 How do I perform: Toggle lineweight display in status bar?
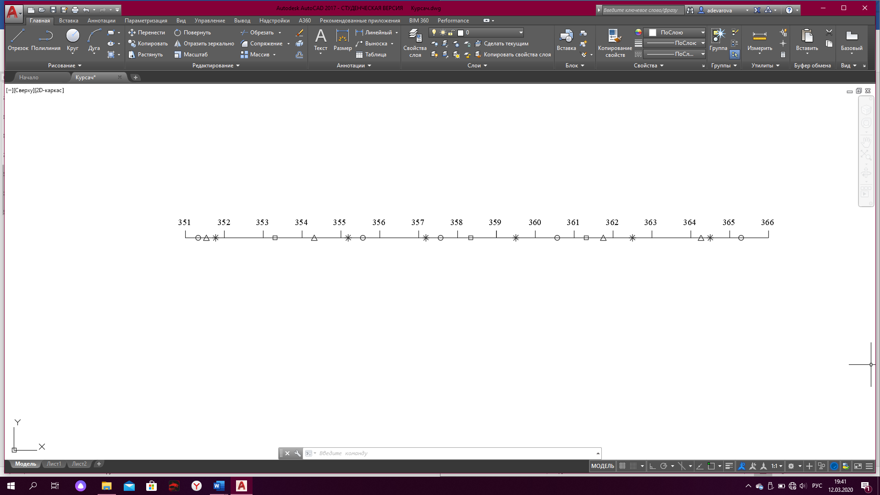pyautogui.click(x=729, y=466)
